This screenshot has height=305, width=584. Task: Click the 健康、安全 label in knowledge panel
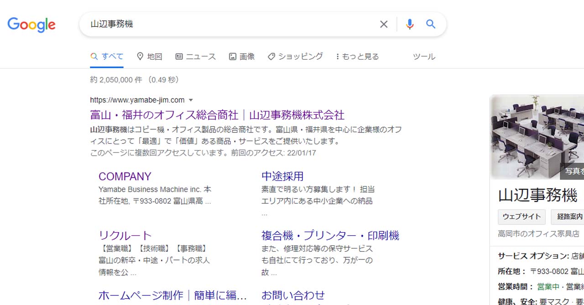516,302
